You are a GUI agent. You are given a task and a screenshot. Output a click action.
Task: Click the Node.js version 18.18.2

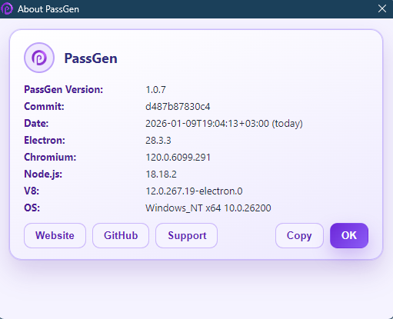161,174
